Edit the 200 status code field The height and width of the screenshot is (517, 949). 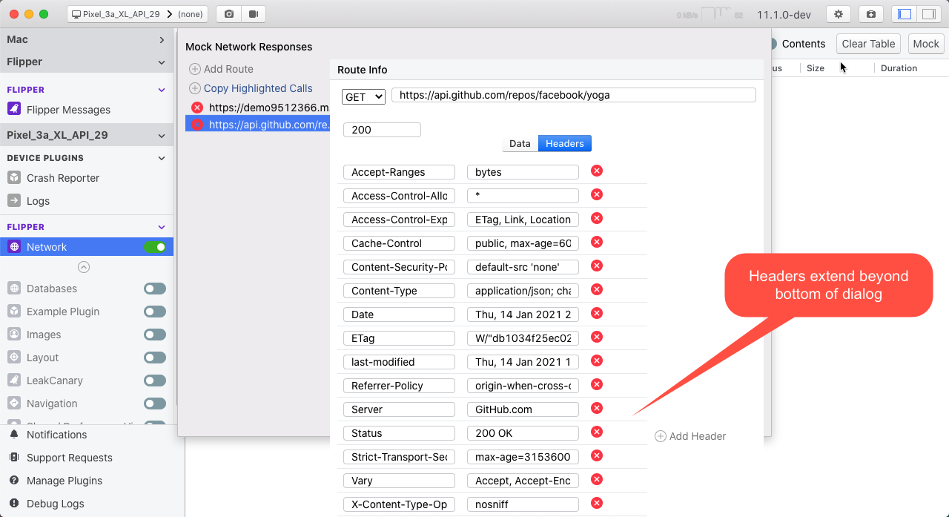point(382,130)
